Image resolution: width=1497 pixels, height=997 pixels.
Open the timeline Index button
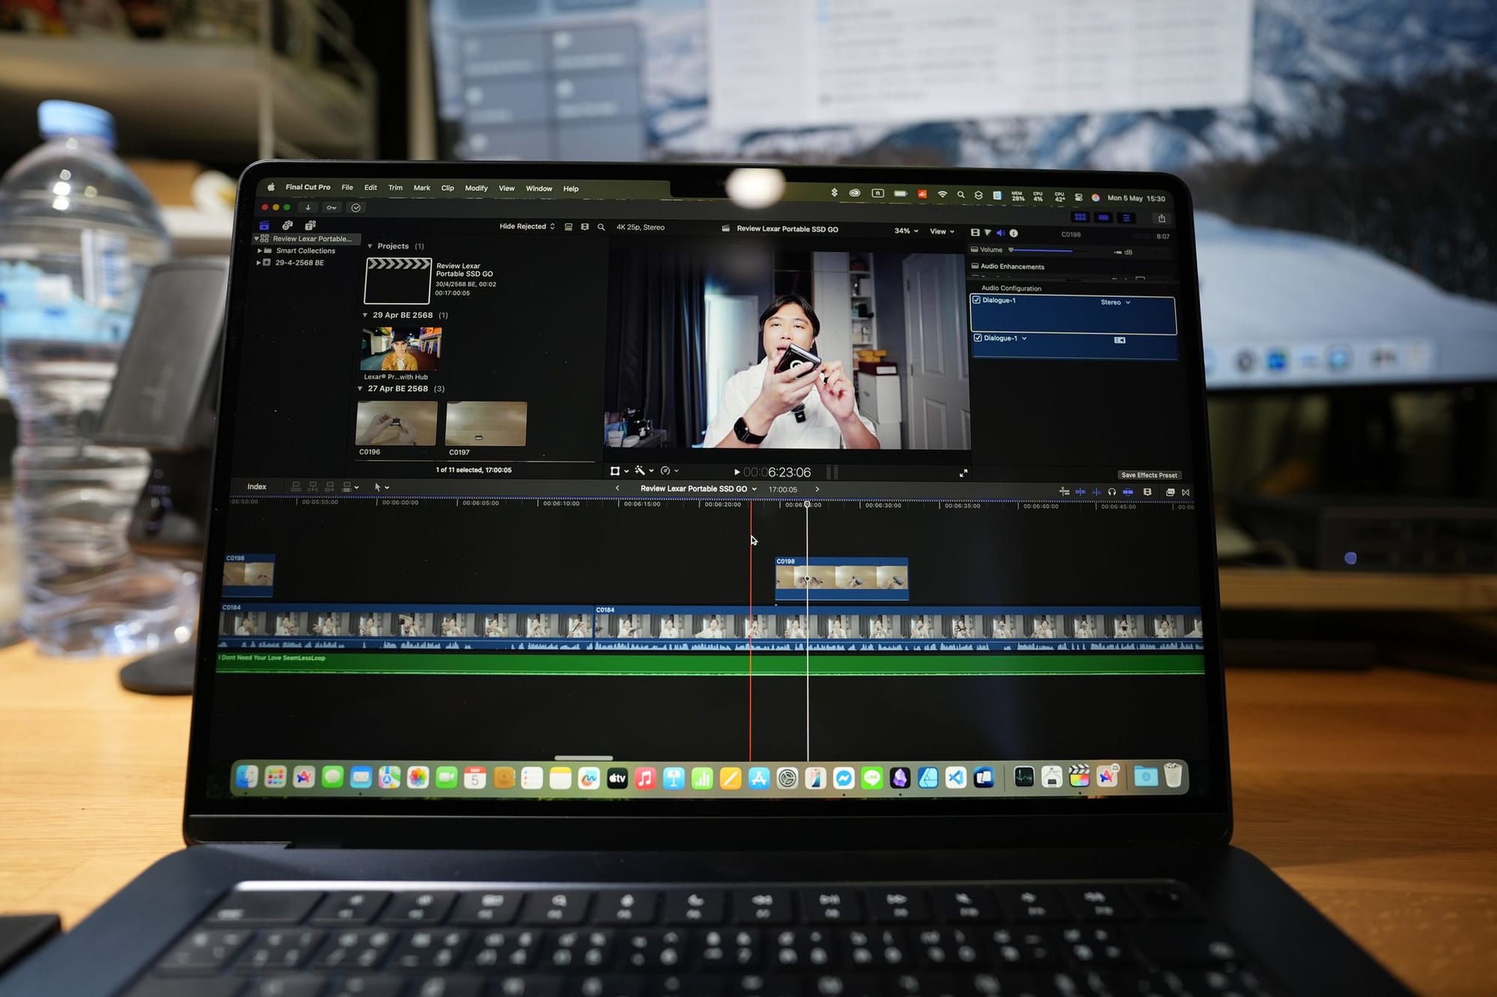tap(257, 486)
